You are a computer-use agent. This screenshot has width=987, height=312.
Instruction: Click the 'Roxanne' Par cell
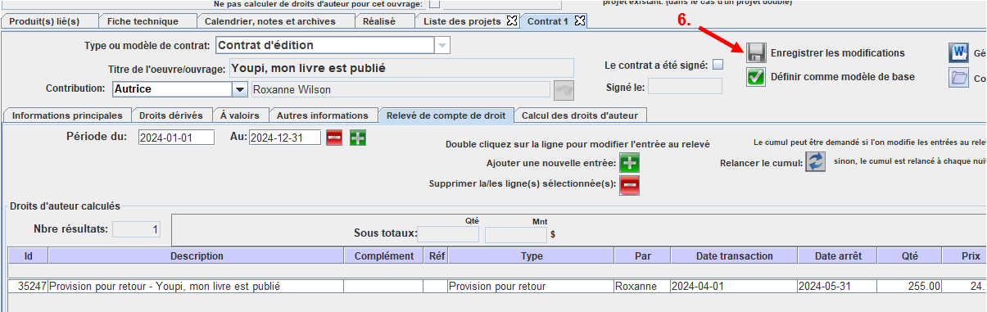click(642, 287)
